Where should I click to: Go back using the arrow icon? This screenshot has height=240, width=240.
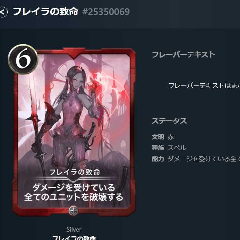(x=3, y=12)
